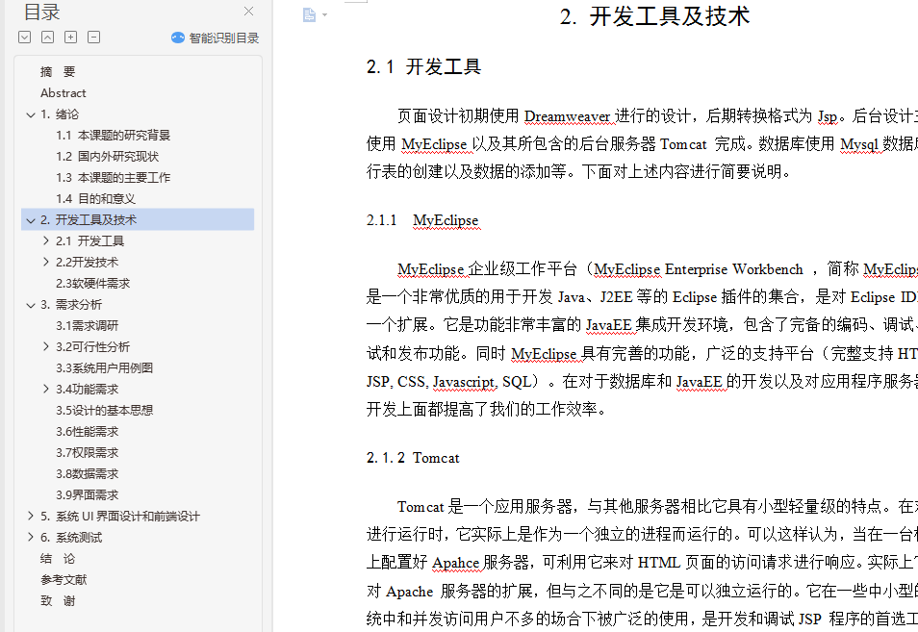Click the underlined word Javascript in the document
Image resolution: width=918 pixels, height=632 pixels.
464,382
